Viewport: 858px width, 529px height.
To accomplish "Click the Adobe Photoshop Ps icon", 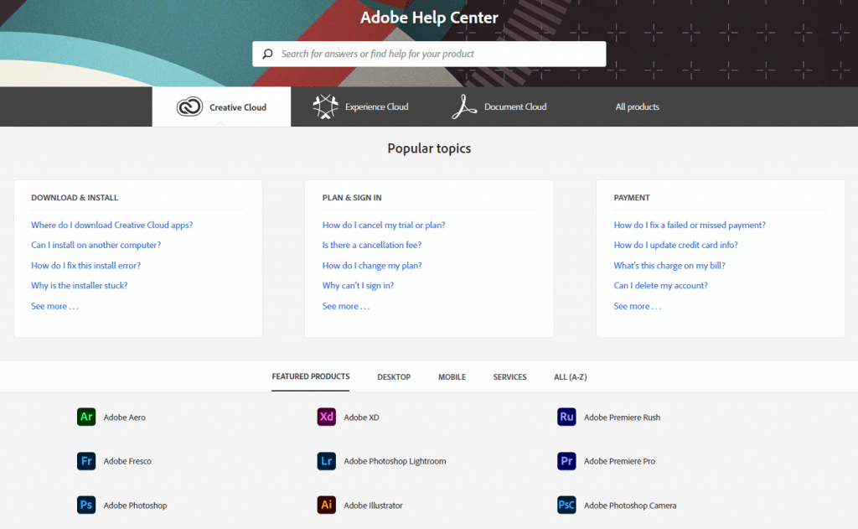I will (86, 506).
